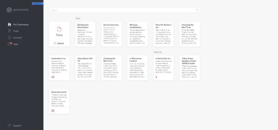
Task: Click the Yesterday section label
Action: click(x=158, y=52)
